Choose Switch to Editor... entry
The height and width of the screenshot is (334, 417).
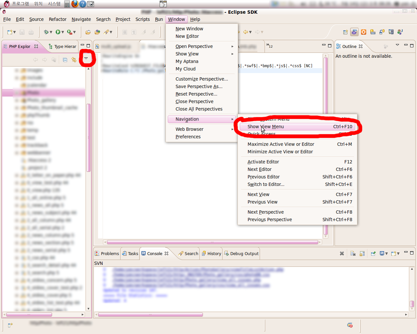click(298, 184)
